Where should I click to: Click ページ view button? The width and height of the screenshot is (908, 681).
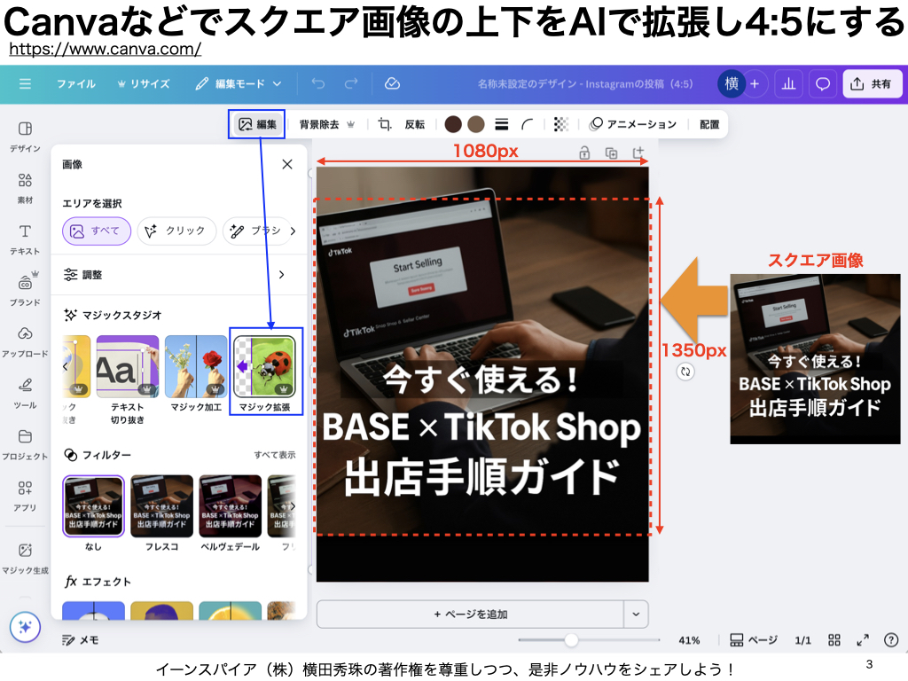click(754, 640)
